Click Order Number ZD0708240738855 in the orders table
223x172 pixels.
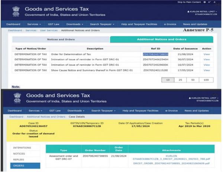click(x=95, y=156)
